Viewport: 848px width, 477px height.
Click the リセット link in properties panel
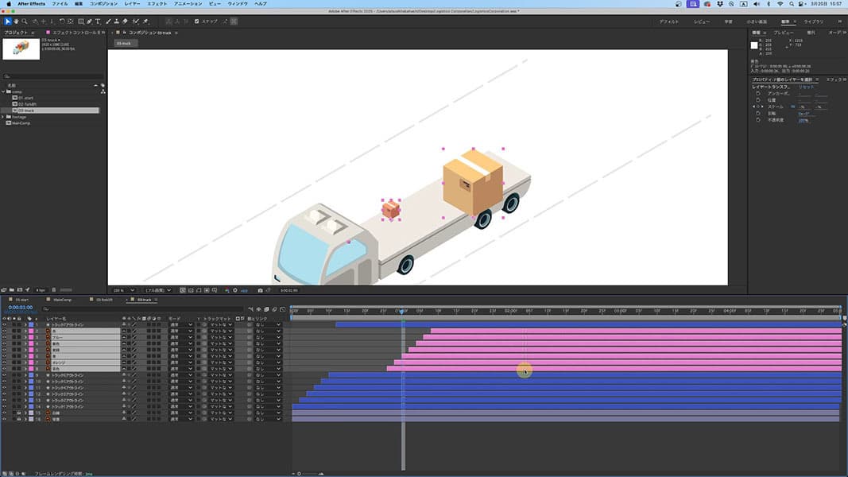click(807, 87)
